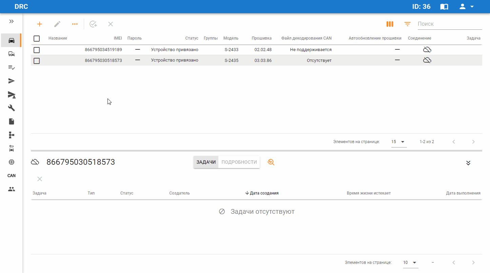Open devices items-per-page dropdown showing 15

[x=398, y=142]
